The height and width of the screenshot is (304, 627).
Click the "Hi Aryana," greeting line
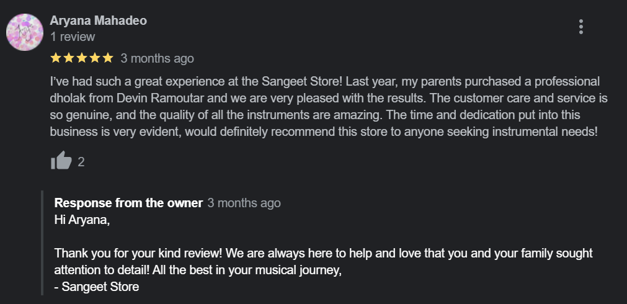tap(82, 220)
